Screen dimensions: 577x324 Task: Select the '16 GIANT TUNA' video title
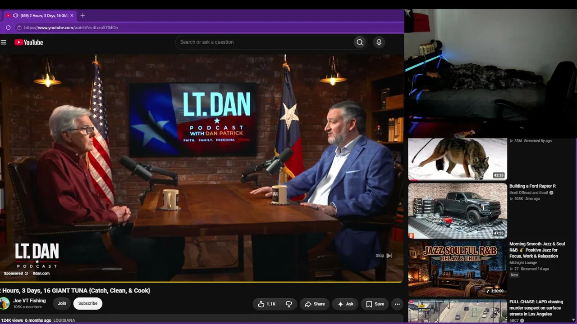(75, 291)
